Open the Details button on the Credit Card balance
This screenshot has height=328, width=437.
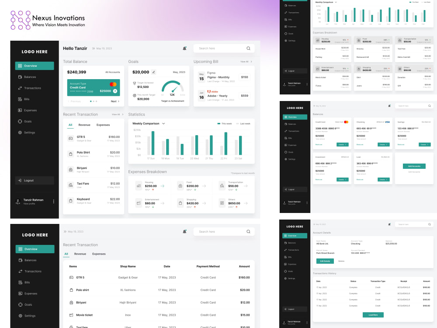coord(343,144)
